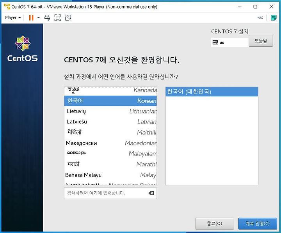Screen dimensions: 281x233
Task: Select Malayalam language row
Action: (110, 154)
